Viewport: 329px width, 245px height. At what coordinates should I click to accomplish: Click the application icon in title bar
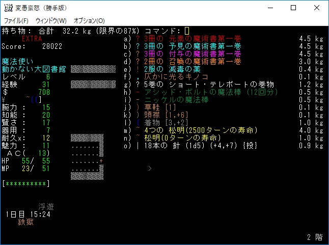tap(8, 8)
